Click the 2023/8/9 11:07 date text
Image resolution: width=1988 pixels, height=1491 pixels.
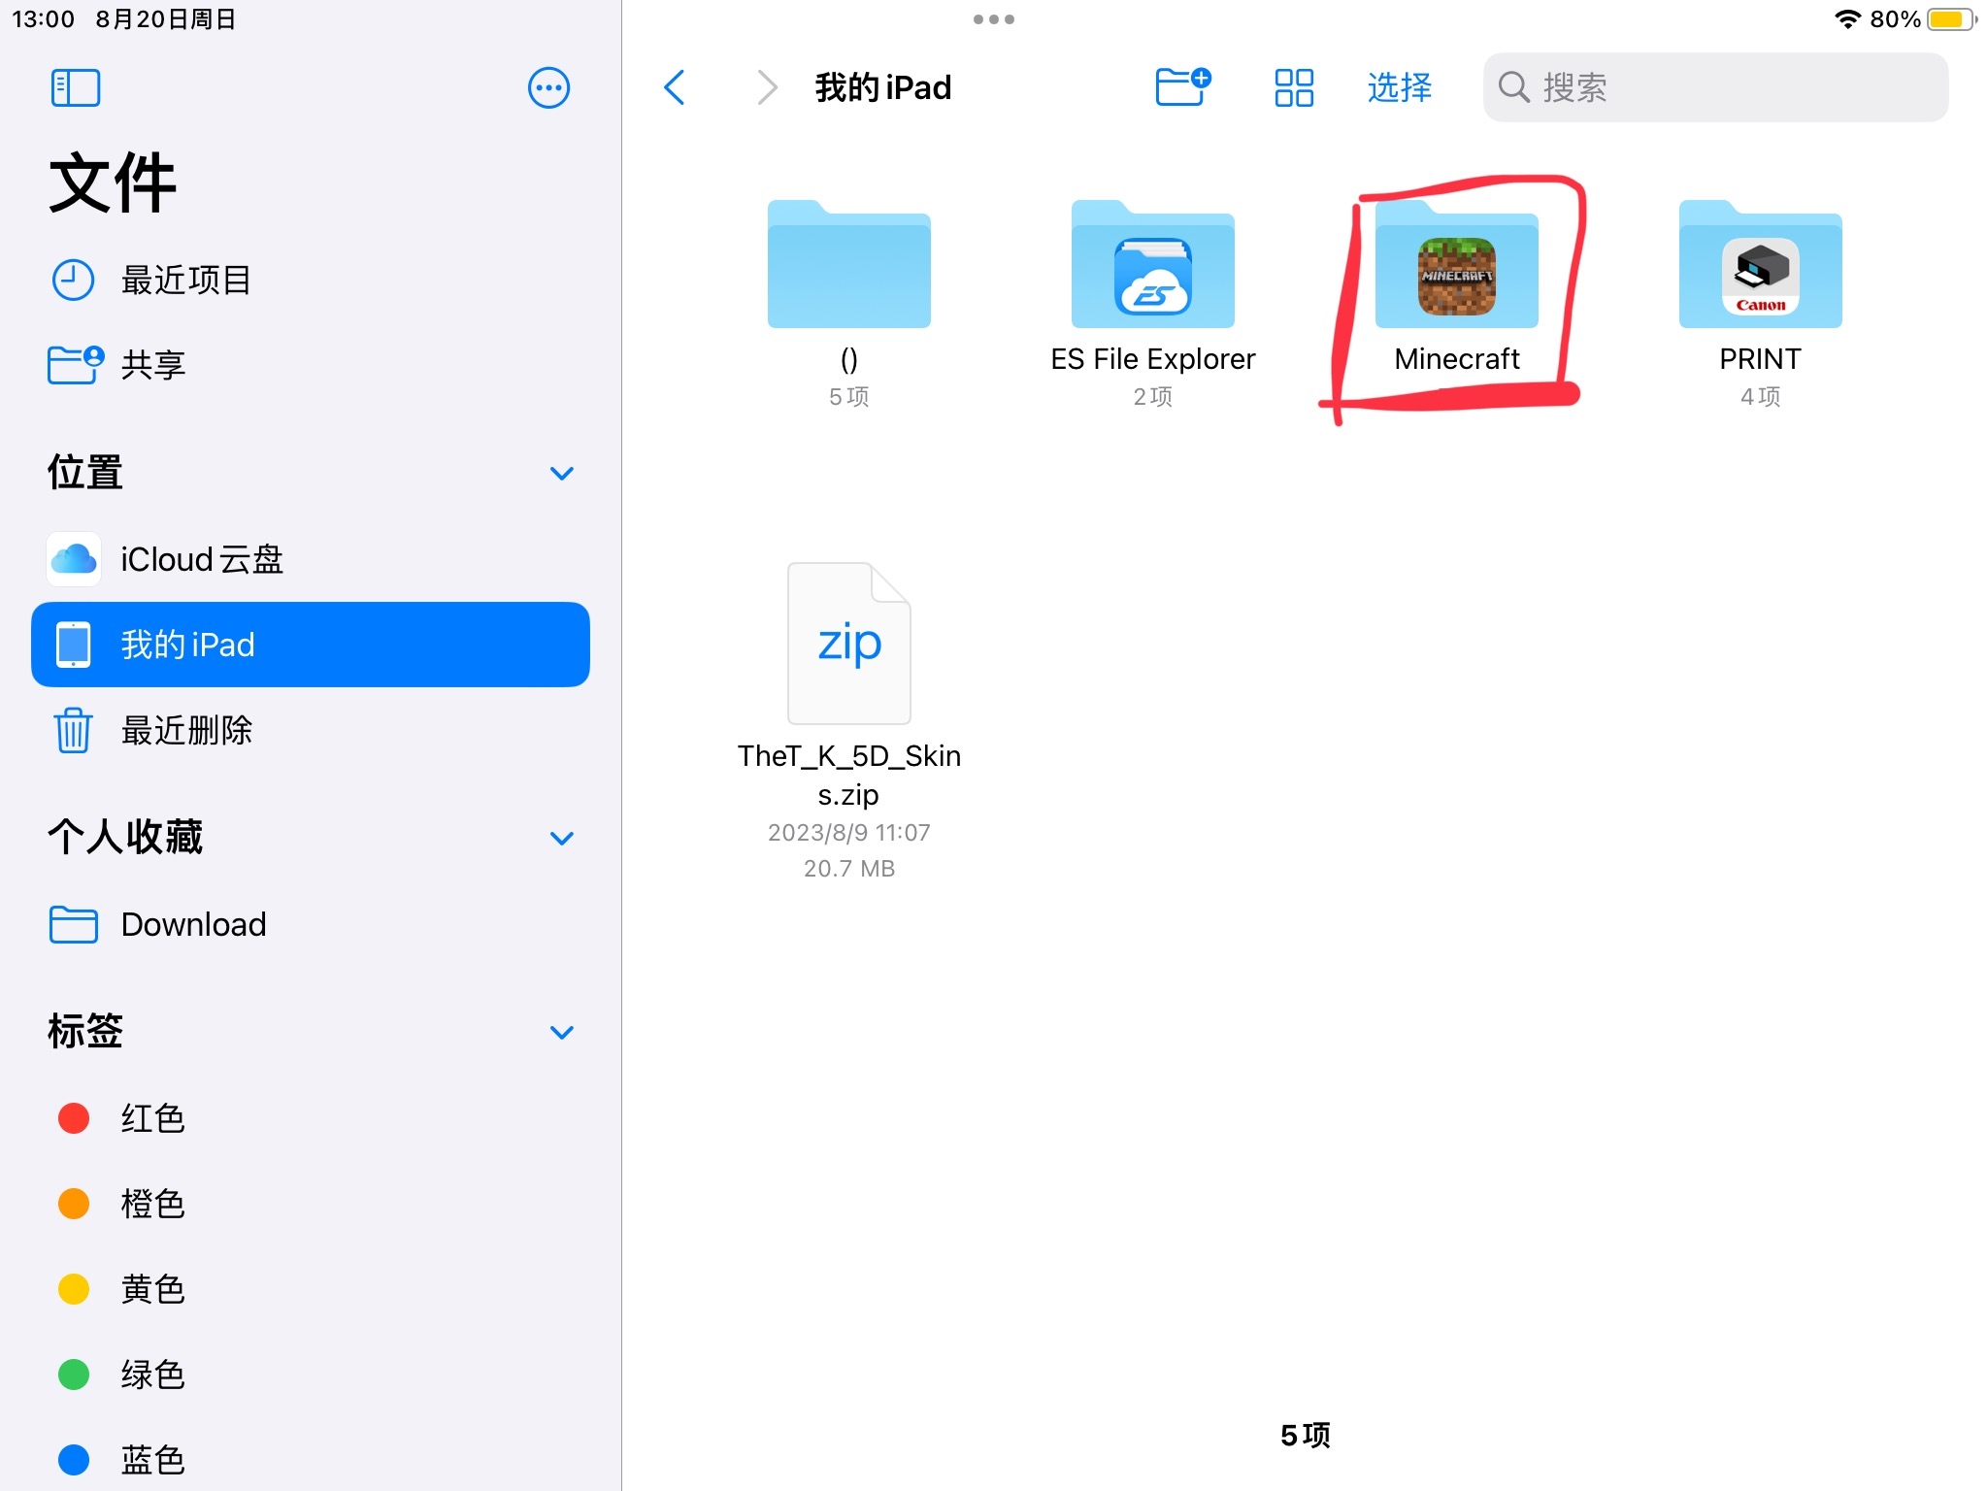point(848,832)
